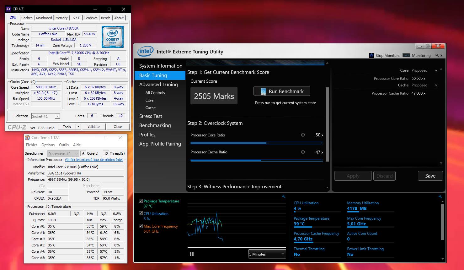Collapse the Core Proposed section
The height and width of the screenshot is (270, 464).
coord(436,70)
